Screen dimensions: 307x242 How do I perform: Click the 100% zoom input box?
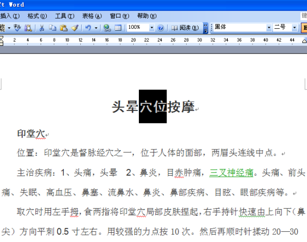(138, 28)
